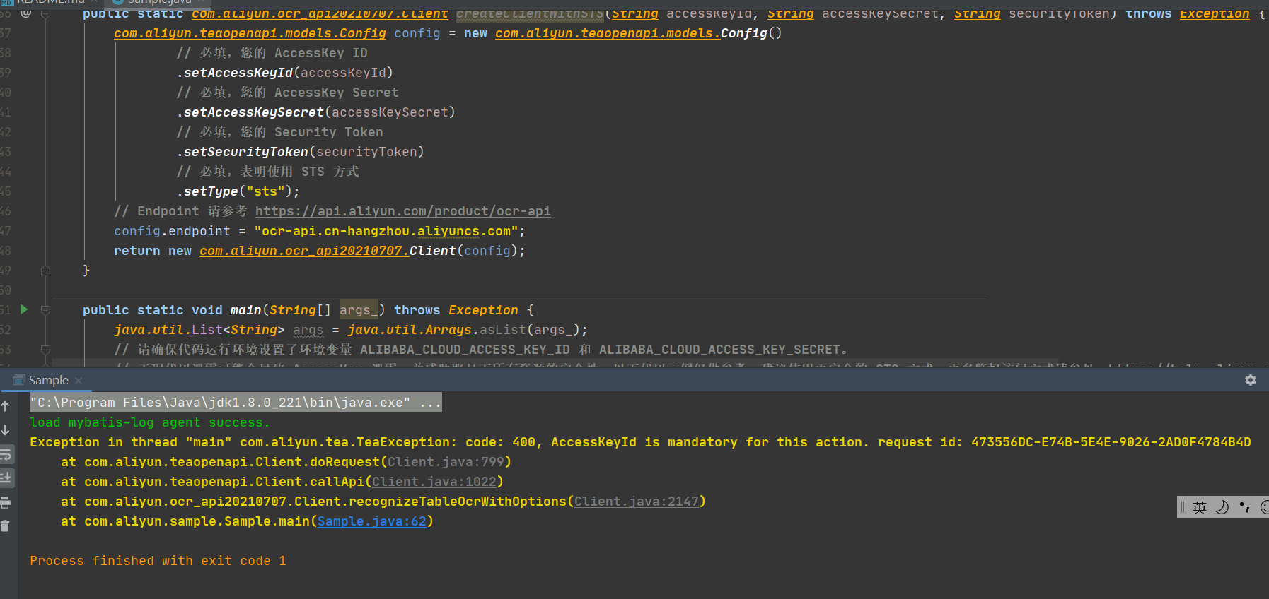Clear all console output with trash icon
The image size is (1269, 599).
point(6,526)
